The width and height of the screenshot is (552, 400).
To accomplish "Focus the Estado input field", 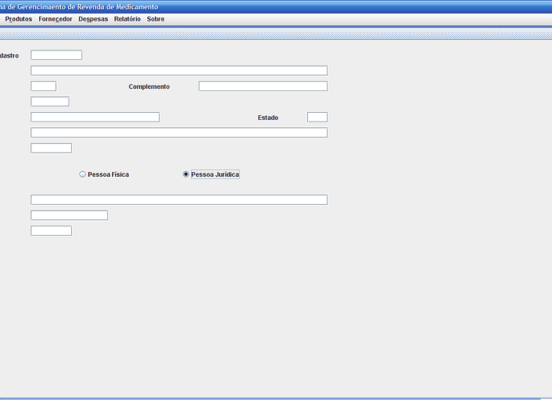I will [x=317, y=117].
